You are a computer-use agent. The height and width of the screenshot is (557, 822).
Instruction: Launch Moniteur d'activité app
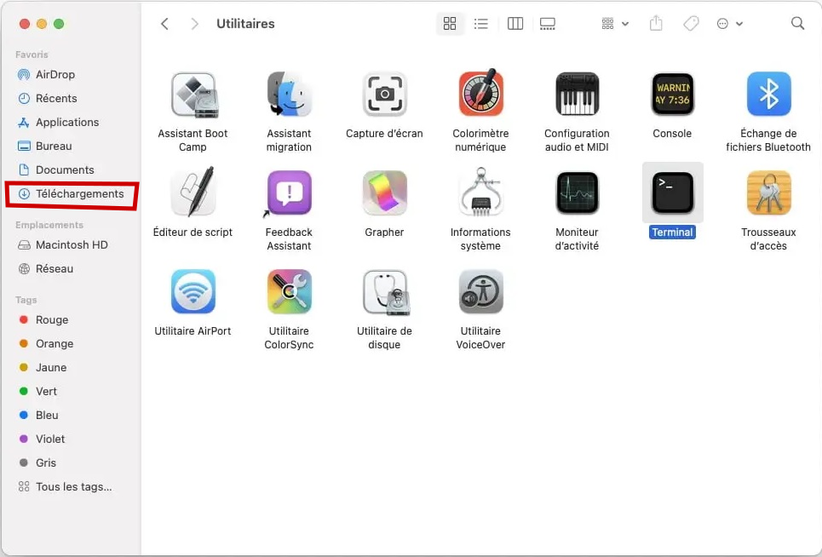(577, 193)
